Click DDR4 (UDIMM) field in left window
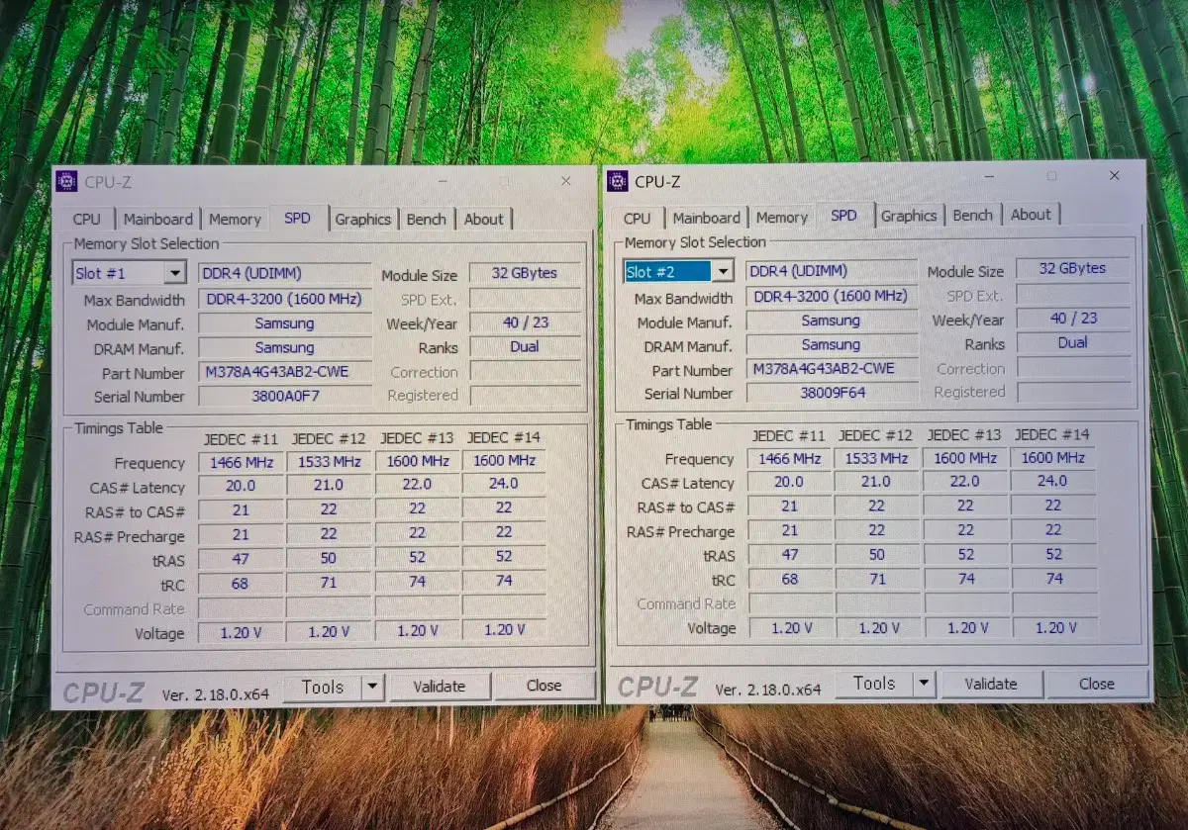Image resolution: width=1188 pixels, height=830 pixels. click(x=285, y=274)
